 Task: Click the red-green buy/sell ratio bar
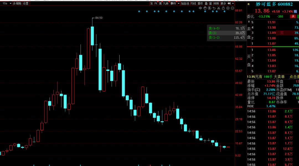273,47
